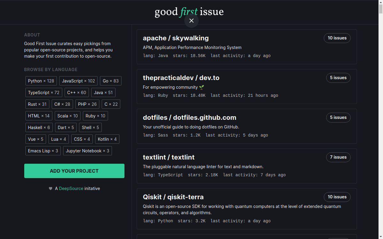Open dotfiles / dotfiles.github.com repository title

point(190,118)
